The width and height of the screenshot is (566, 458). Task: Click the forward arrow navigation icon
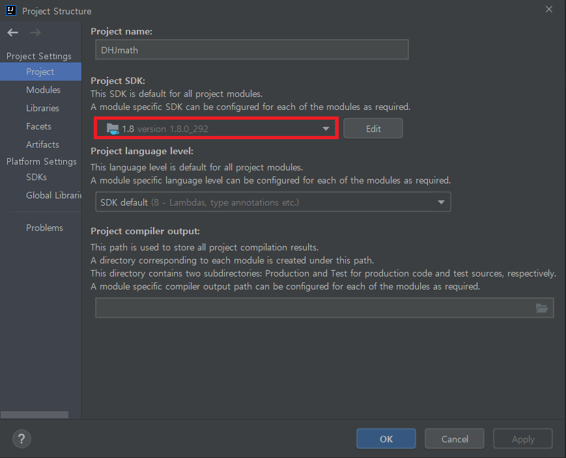click(x=35, y=33)
